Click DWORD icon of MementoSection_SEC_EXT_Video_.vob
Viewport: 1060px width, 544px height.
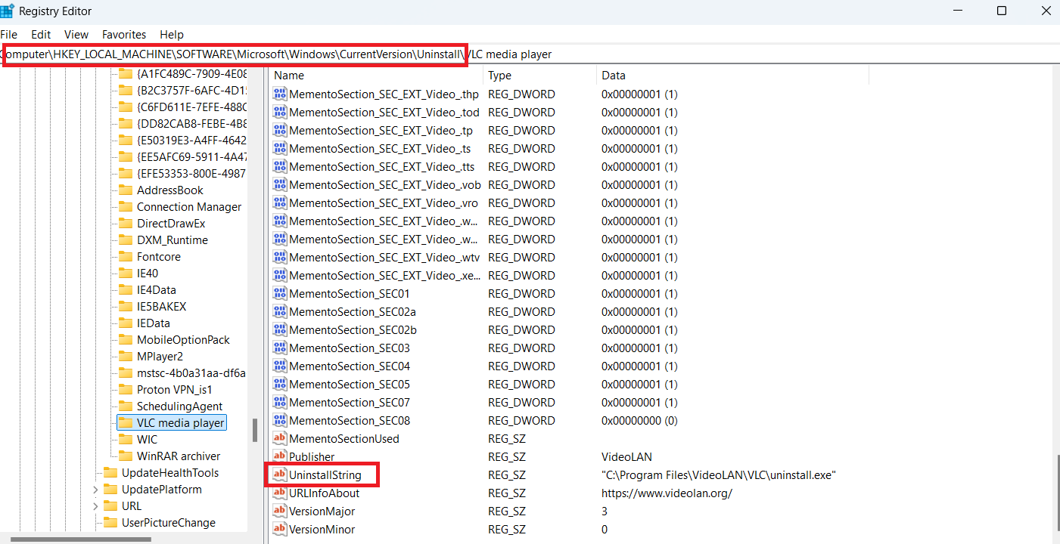click(x=280, y=185)
